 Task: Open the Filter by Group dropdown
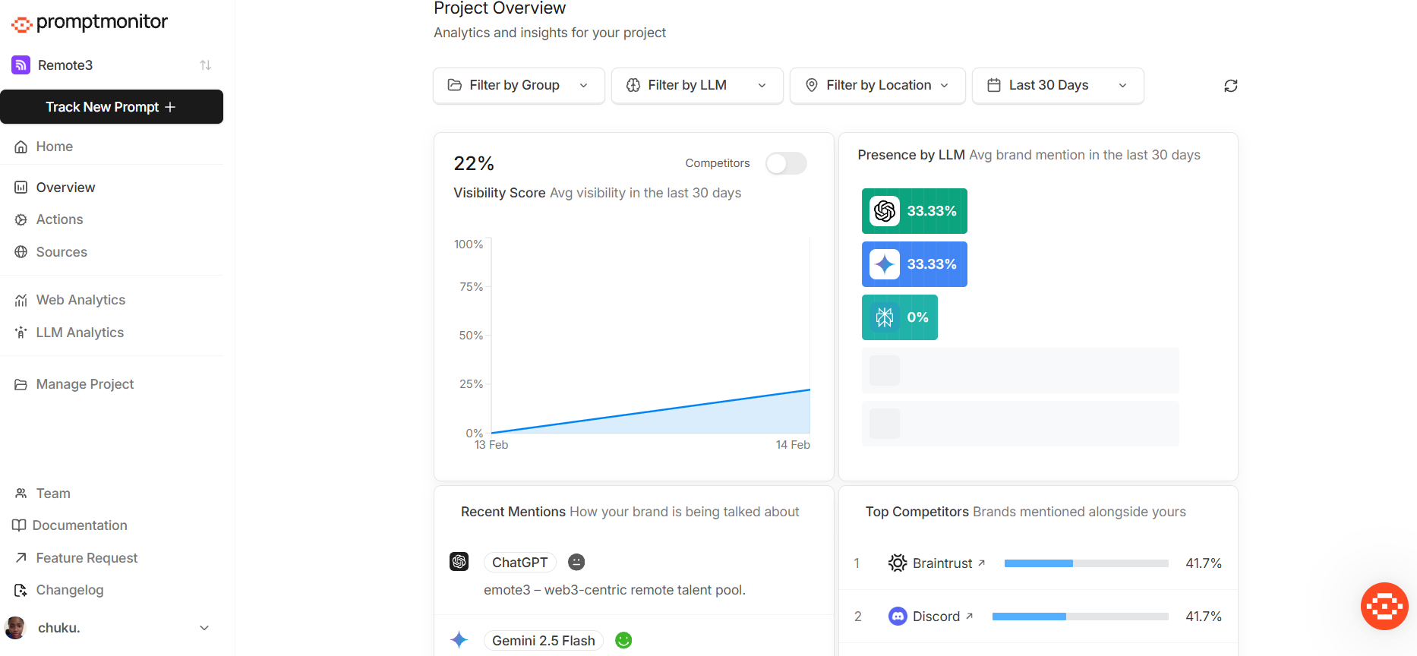pos(519,86)
